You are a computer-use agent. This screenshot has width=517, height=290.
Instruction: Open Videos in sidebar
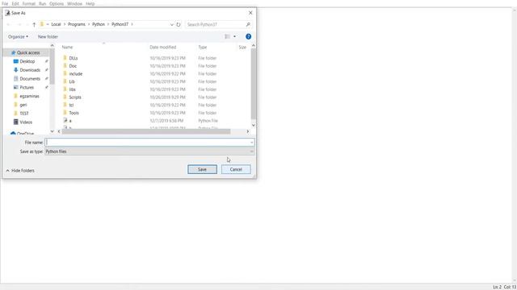26,122
